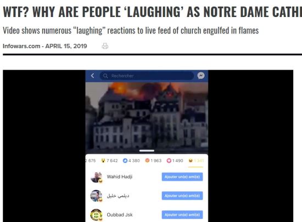Click the magnifier icon in the Rechercher bar
This screenshot has height=222, width=302.
click(x=105, y=76)
